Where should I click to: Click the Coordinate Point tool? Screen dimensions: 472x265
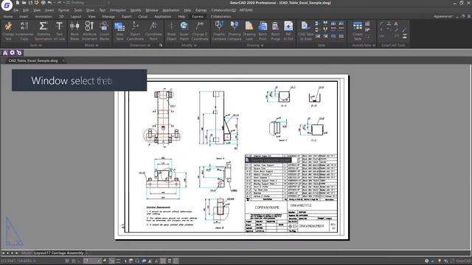[x=153, y=31]
